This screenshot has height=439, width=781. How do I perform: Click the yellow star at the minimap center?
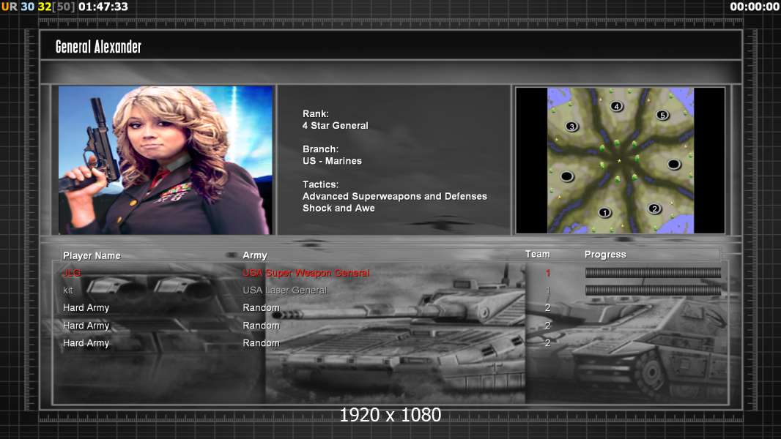pos(620,160)
